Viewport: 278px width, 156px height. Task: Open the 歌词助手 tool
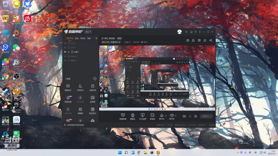pos(92,111)
